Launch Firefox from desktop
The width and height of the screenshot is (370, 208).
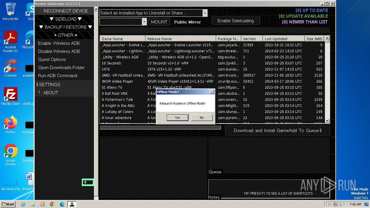point(10,125)
